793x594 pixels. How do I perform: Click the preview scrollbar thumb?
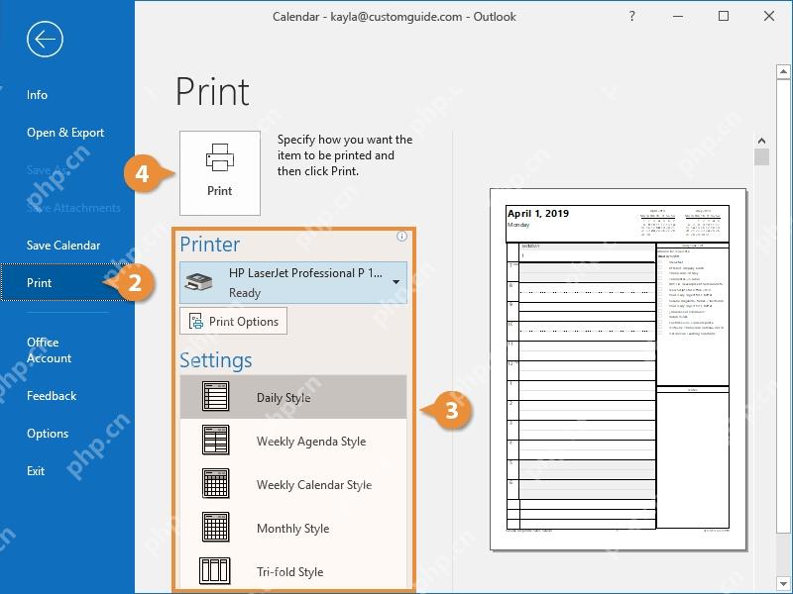(x=761, y=156)
